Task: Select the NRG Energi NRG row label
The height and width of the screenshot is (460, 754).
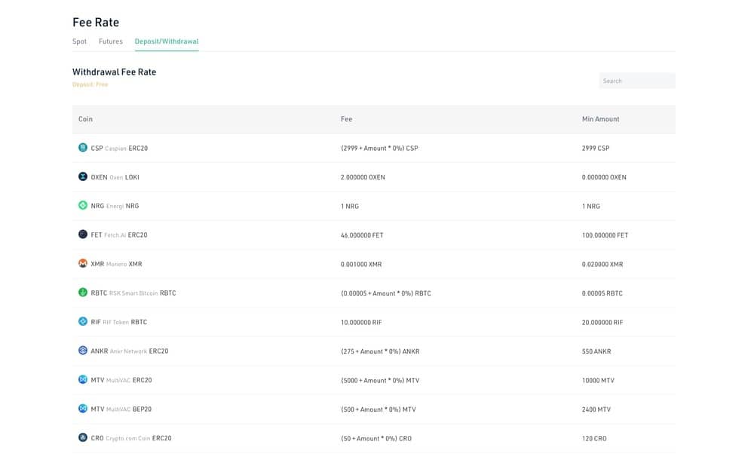Action: [115, 206]
